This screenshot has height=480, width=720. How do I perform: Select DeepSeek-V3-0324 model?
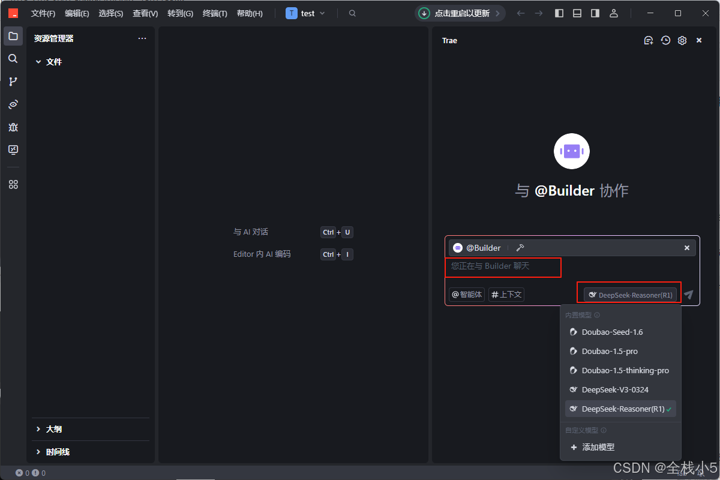[620, 389]
